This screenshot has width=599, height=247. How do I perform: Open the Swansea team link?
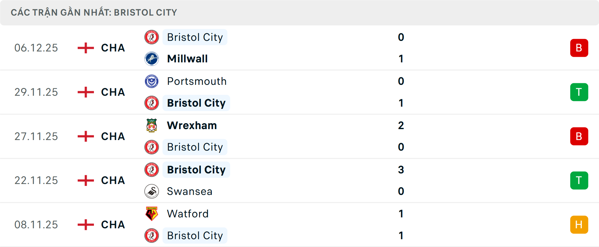pyautogui.click(x=190, y=191)
